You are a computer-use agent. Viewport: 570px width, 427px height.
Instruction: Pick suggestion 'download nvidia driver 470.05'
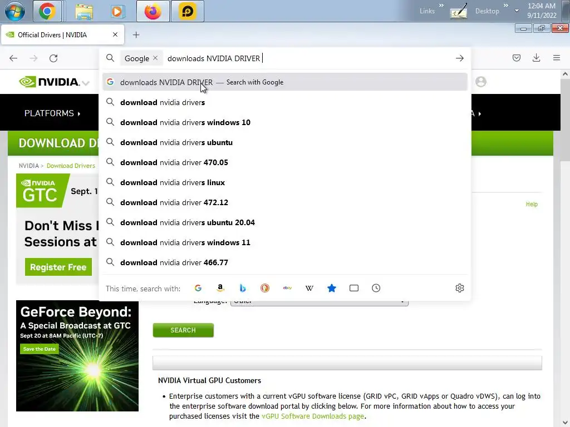pyautogui.click(x=284, y=162)
